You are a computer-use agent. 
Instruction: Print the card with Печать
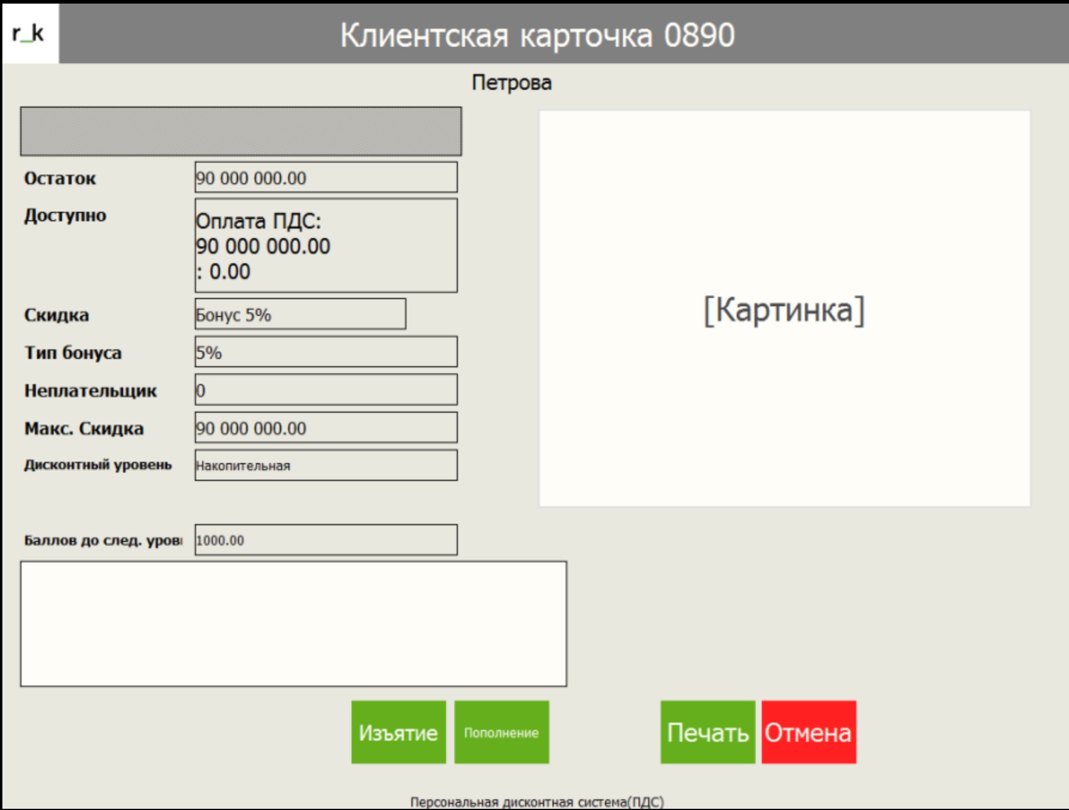(707, 732)
